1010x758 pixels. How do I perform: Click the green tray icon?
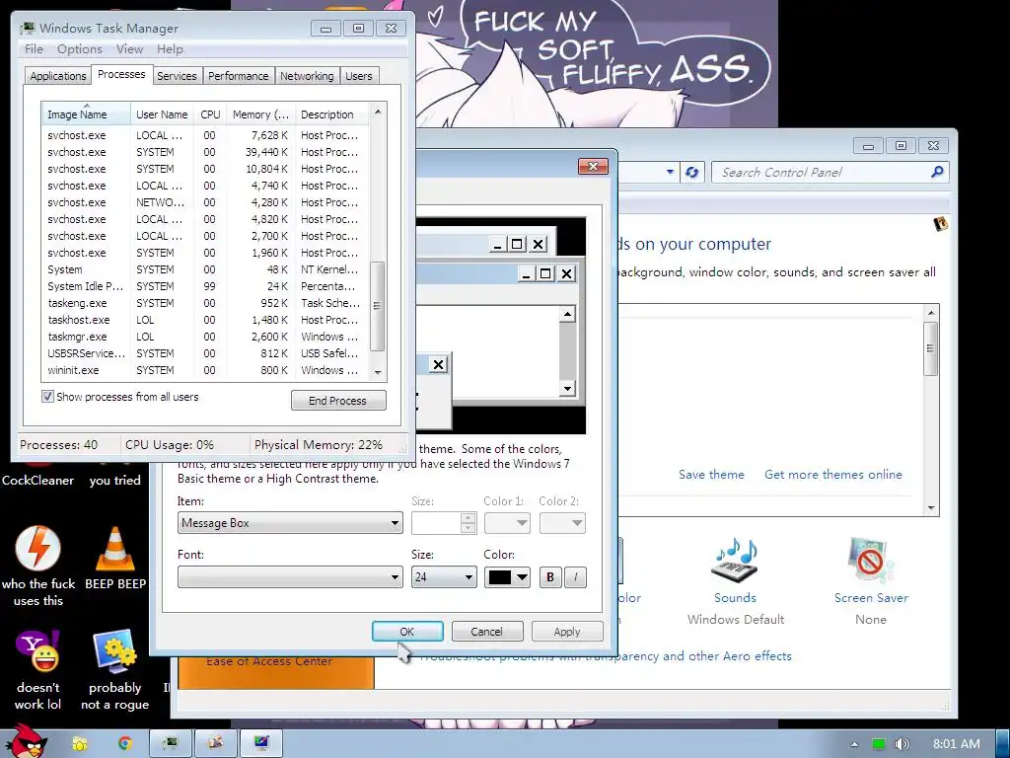pyautogui.click(x=879, y=744)
